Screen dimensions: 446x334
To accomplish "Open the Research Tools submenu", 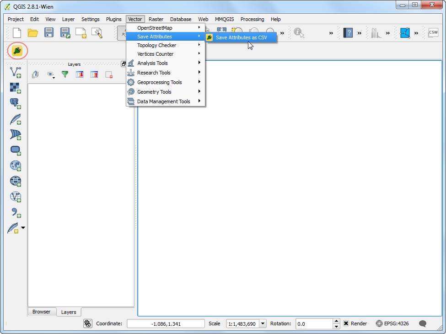I will click(166, 73).
